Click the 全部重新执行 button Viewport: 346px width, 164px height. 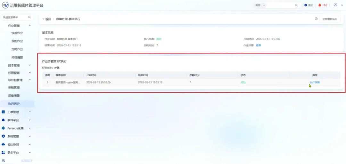click(x=330, y=19)
